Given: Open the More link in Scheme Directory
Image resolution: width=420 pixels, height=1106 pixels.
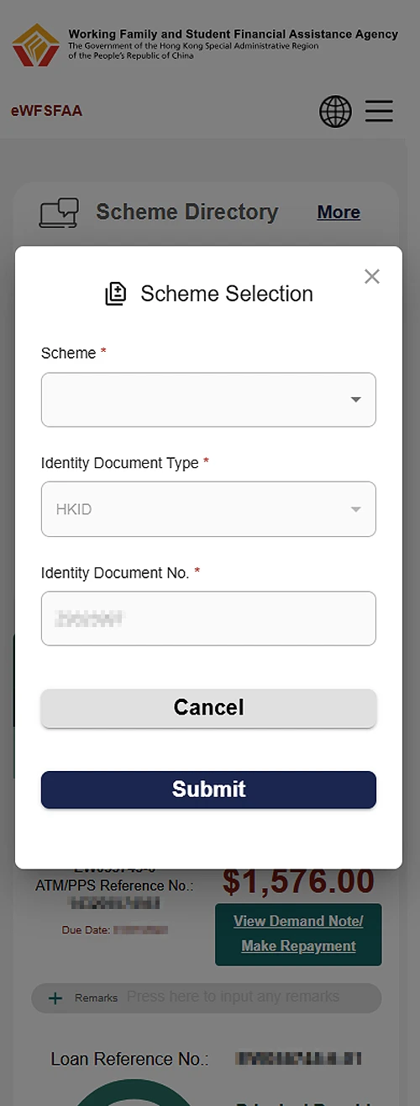Looking at the screenshot, I should pyautogui.click(x=339, y=212).
